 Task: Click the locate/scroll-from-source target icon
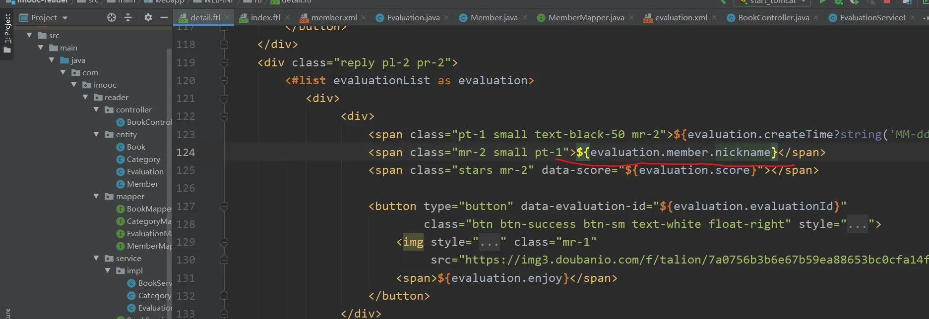(112, 18)
